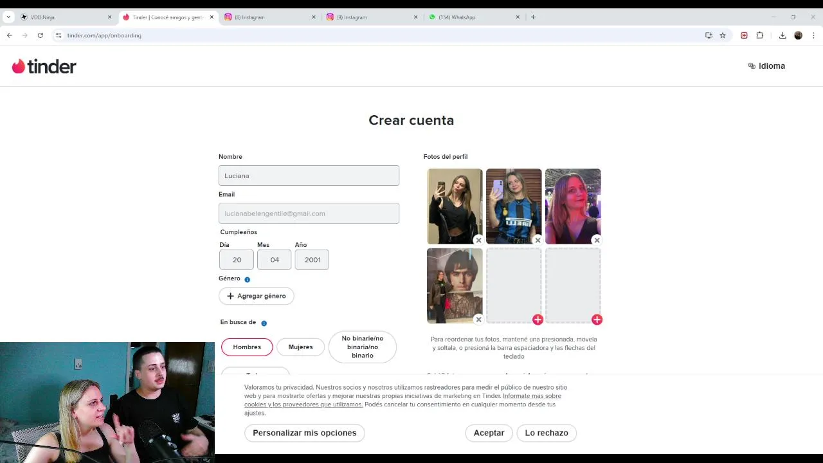Image resolution: width=823 pixels, height=463 pixels.
Task: Open the Idioma language selector
Action: [766, 66]
